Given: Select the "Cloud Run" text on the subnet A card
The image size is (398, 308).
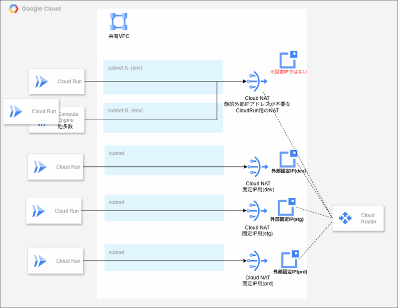Looking at the screenshot, I should pos(70,81).
